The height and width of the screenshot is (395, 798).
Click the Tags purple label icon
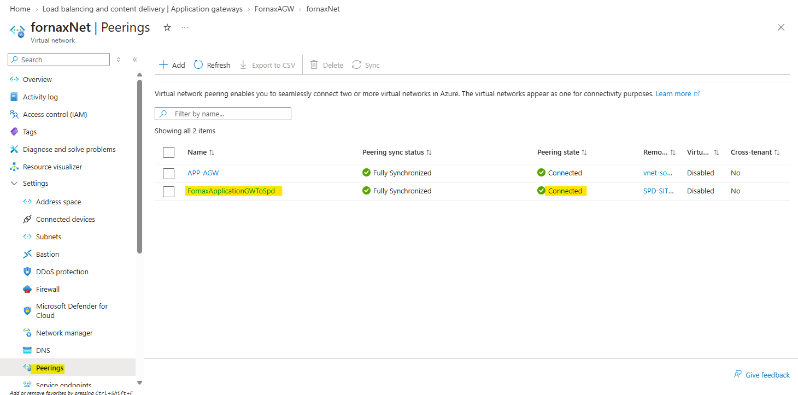click(x=14, y=132)
